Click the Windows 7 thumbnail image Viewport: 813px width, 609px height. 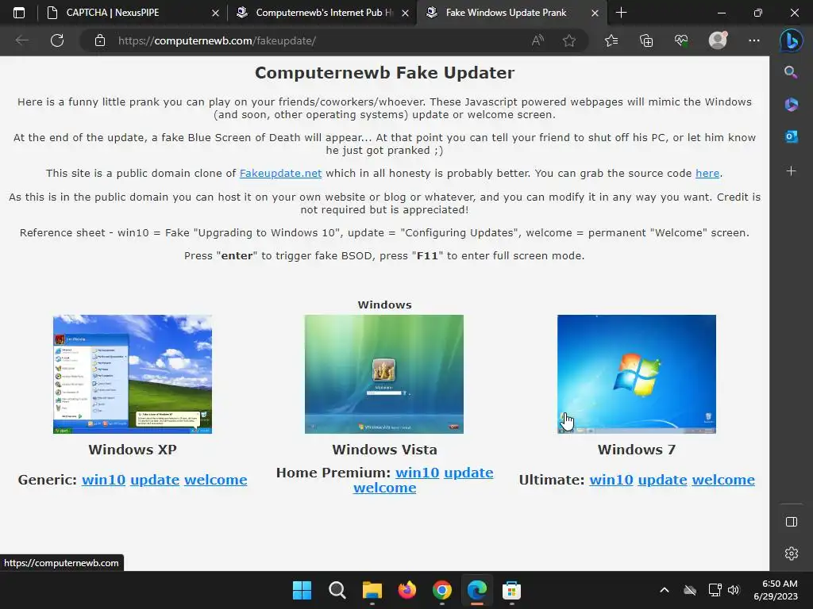click(x=637, y=374)
